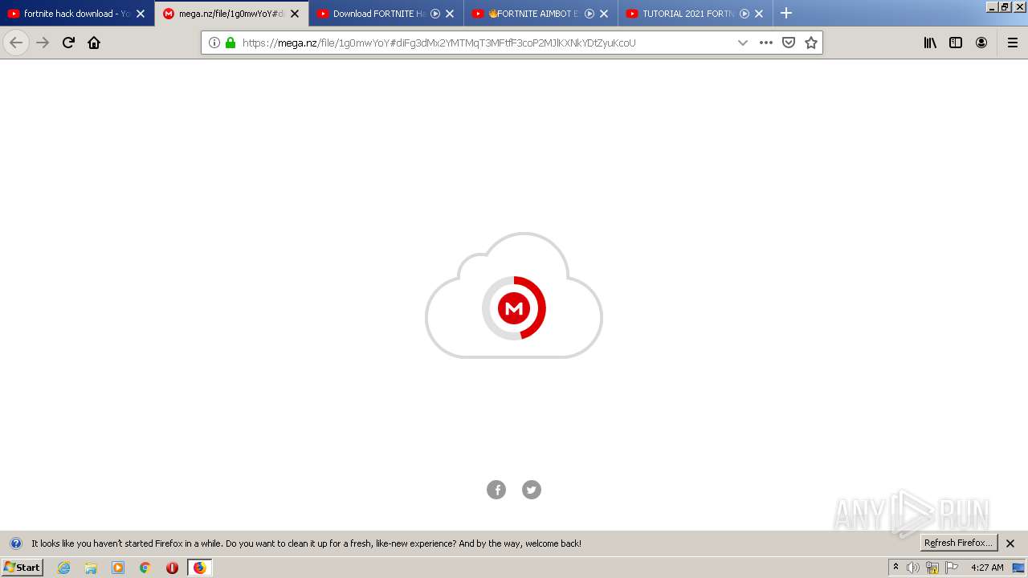This screenshot has width=1028, height=578.
Task: Bookmark this page with the star
Action: coord(811,43)
